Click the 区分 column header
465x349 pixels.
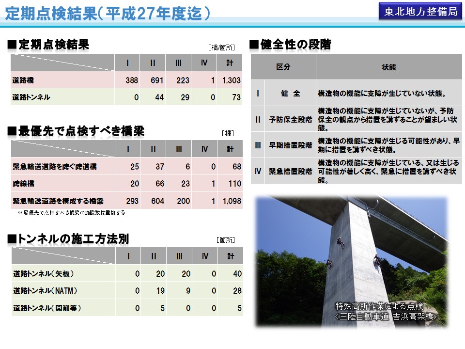(283, 67)
